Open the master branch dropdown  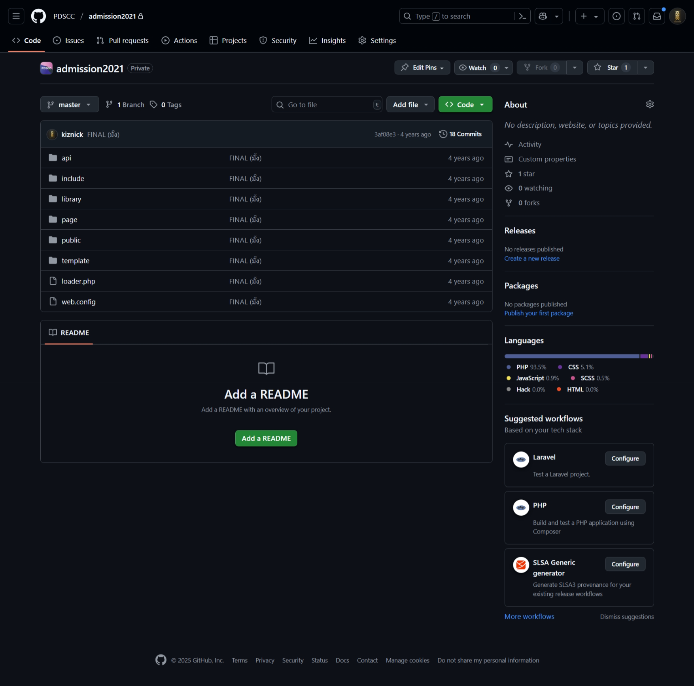(70, 104)
